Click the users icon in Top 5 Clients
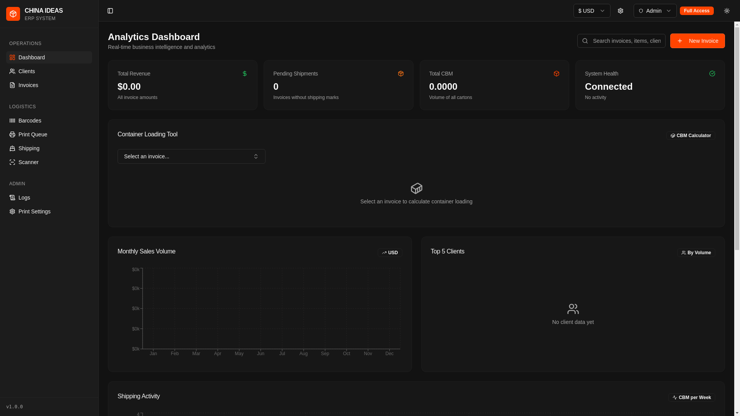740x416 pixels. pos(573,309)
